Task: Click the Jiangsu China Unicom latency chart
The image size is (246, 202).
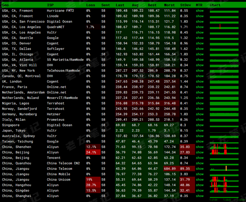Action: click(x=224, y=179)
